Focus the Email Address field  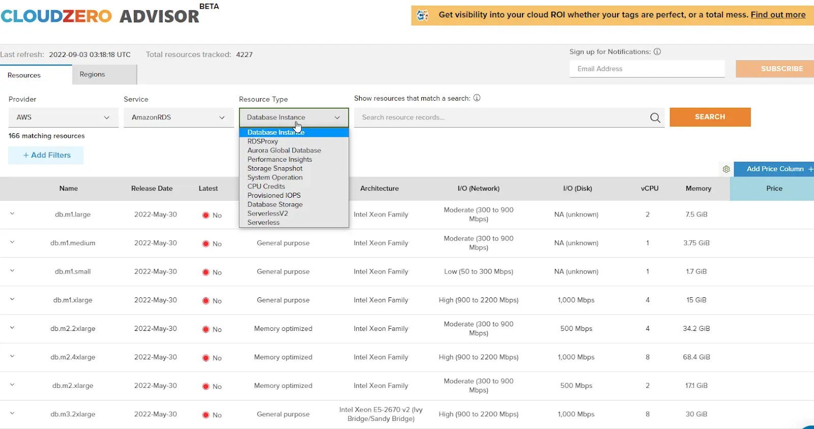[x=647, y=69]
